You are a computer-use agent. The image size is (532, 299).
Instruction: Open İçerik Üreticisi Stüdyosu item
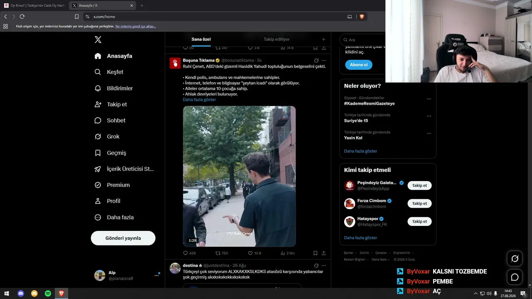(x=124, y=169)
